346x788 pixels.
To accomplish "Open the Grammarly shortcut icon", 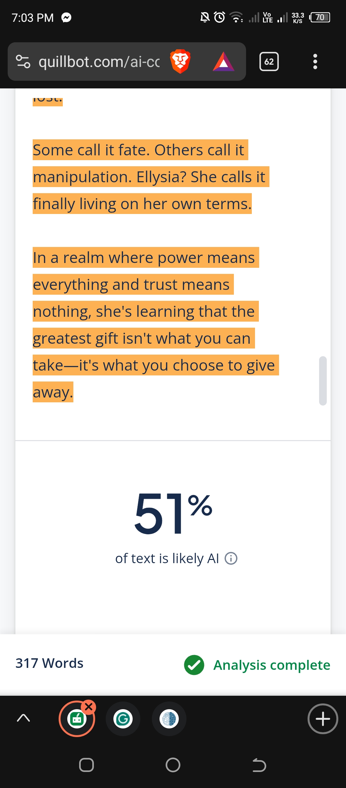I will pyautogui.click(x=123, y=719).
